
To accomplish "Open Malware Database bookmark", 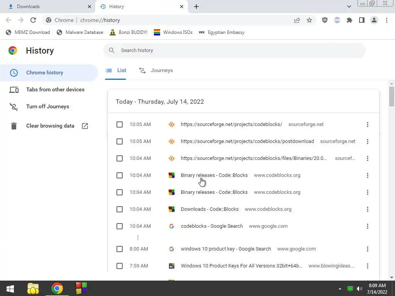I will point(80,32).
